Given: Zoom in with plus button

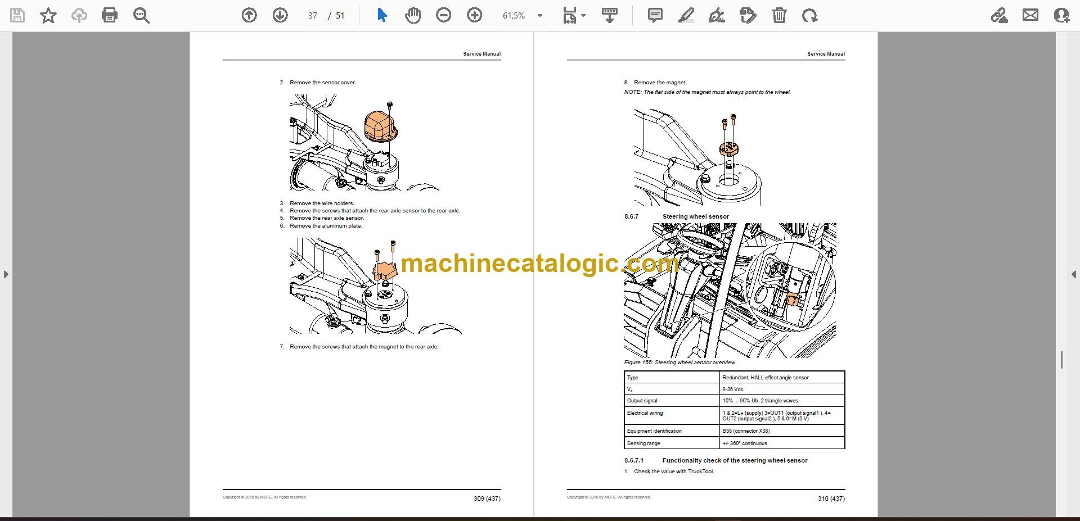Looking at the screenshot, I should coord(475,16).
